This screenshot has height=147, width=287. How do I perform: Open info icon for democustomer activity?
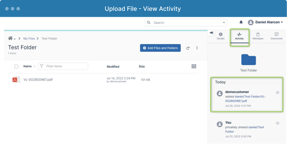[x=277, y=93]
